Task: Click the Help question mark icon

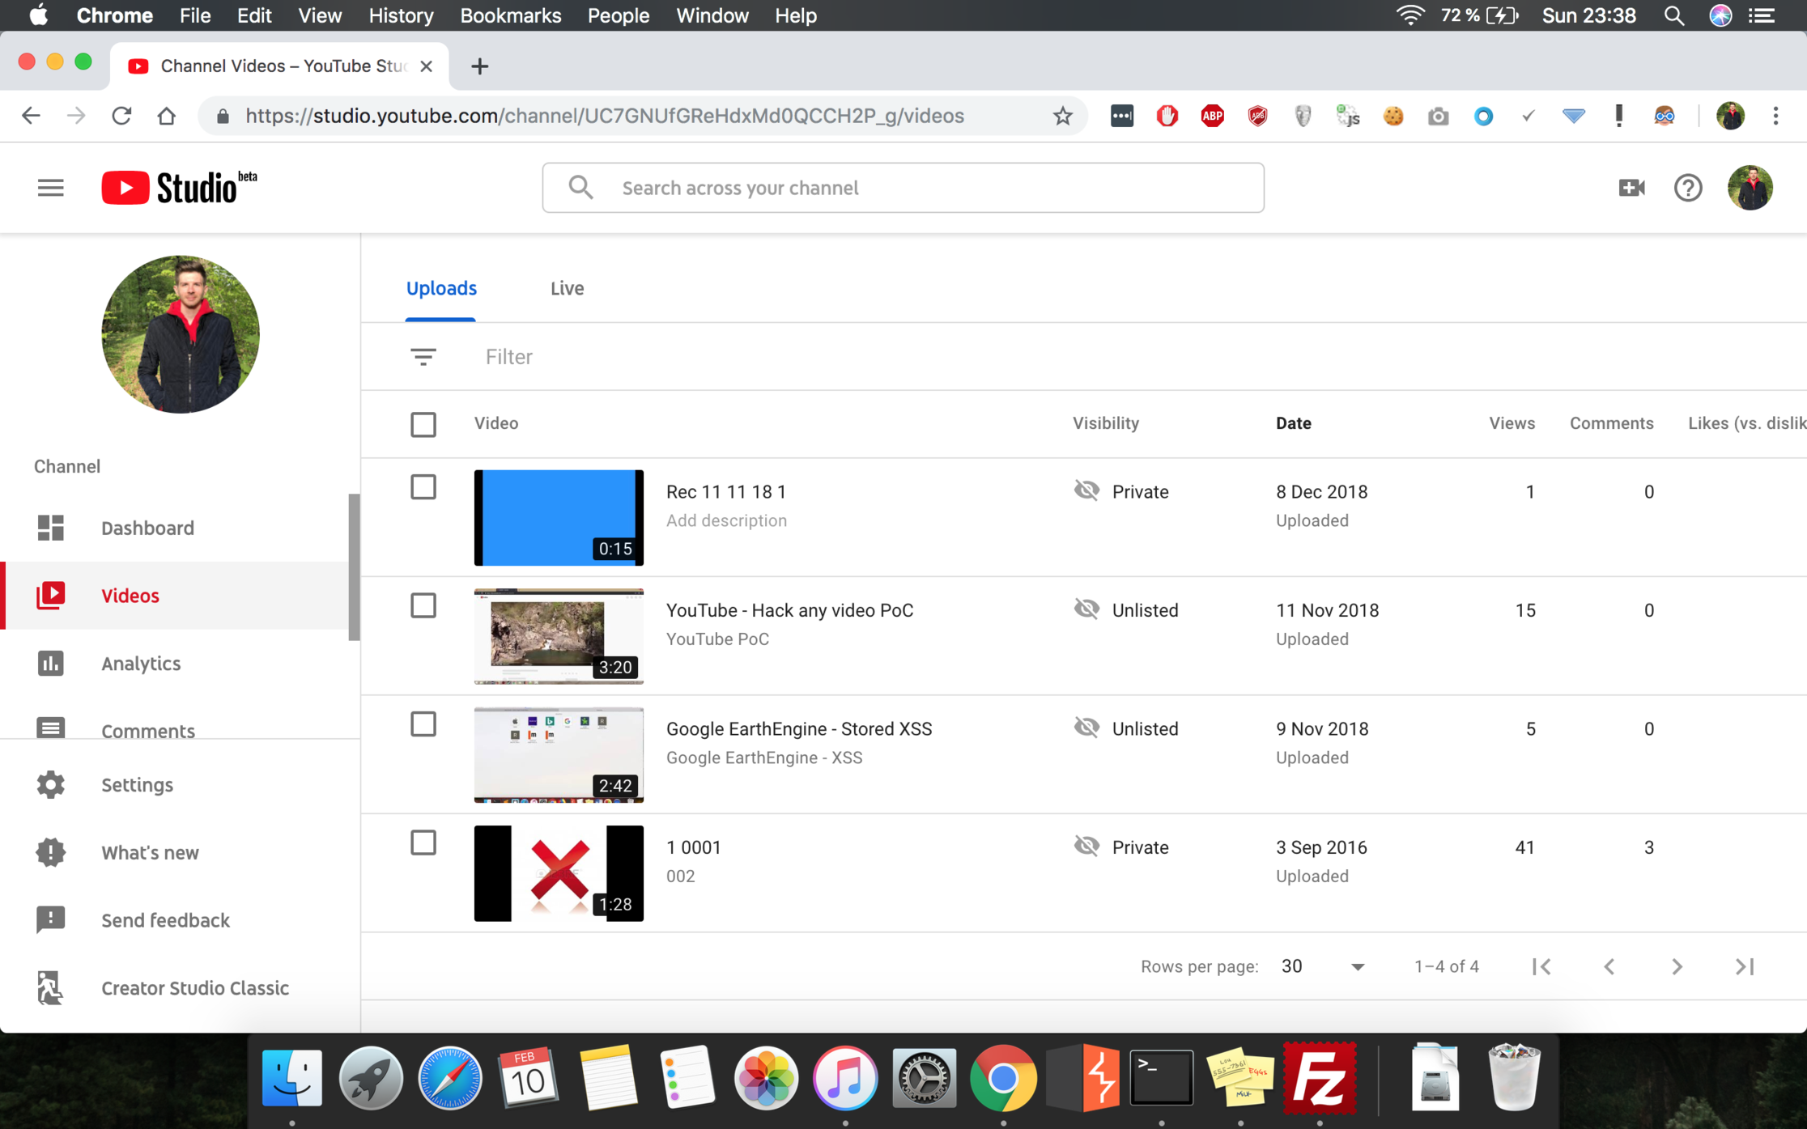Action: [1689, 187]
